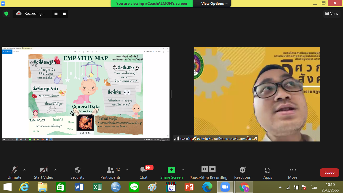Click the participant name label under video

[216, 138]
